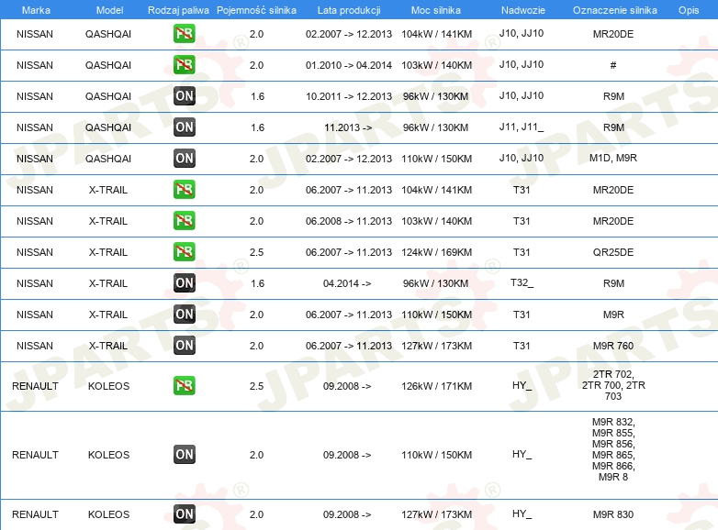The image size is (718, 530).
Task: Click the 2TR 702, 2TR 700 engine codes cell
Action: [x=613, y=385]
